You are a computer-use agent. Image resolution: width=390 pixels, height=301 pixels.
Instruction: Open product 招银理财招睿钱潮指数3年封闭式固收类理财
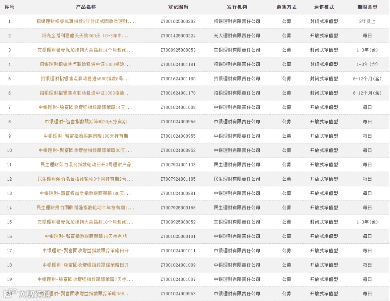[x=85, y=21]
